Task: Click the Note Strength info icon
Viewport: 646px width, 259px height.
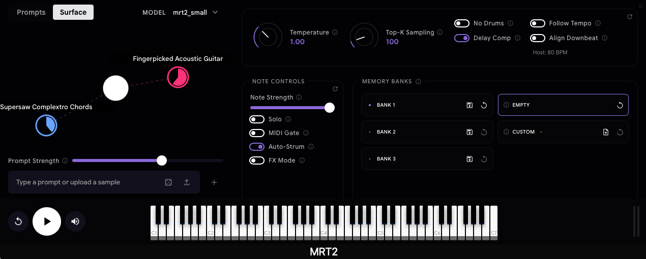Action: coord(299,98)
